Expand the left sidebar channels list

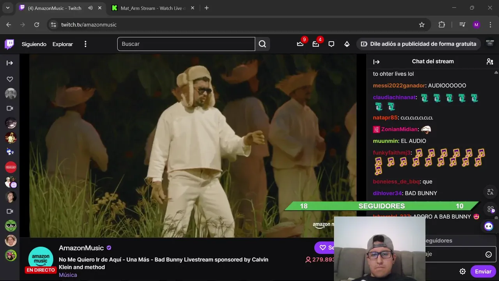(10, 63)
